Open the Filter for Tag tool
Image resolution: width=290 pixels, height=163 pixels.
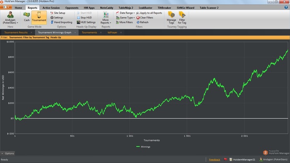[x=182, y=17]
